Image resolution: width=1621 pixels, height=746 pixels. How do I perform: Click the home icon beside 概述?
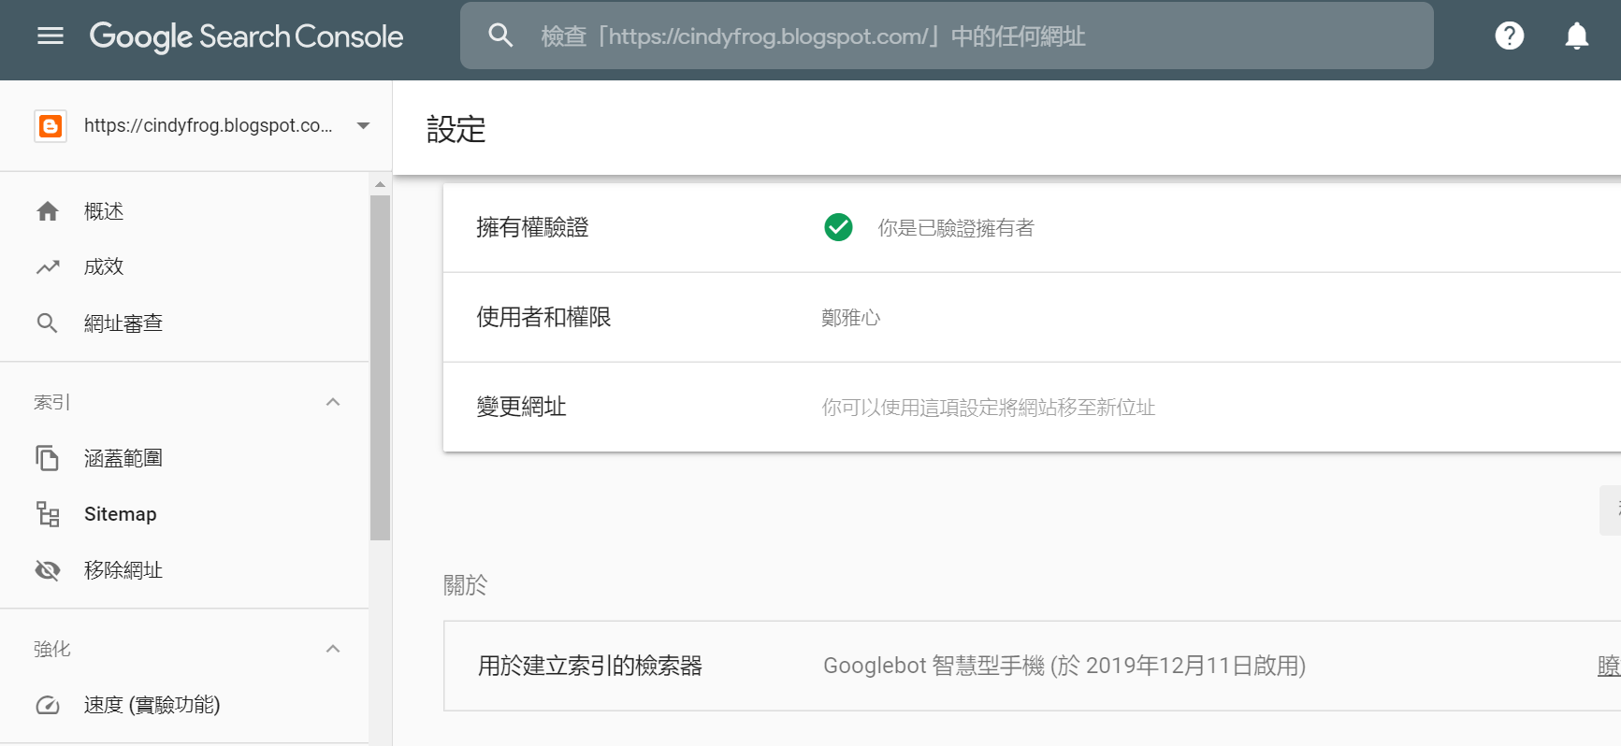[48, 211]
